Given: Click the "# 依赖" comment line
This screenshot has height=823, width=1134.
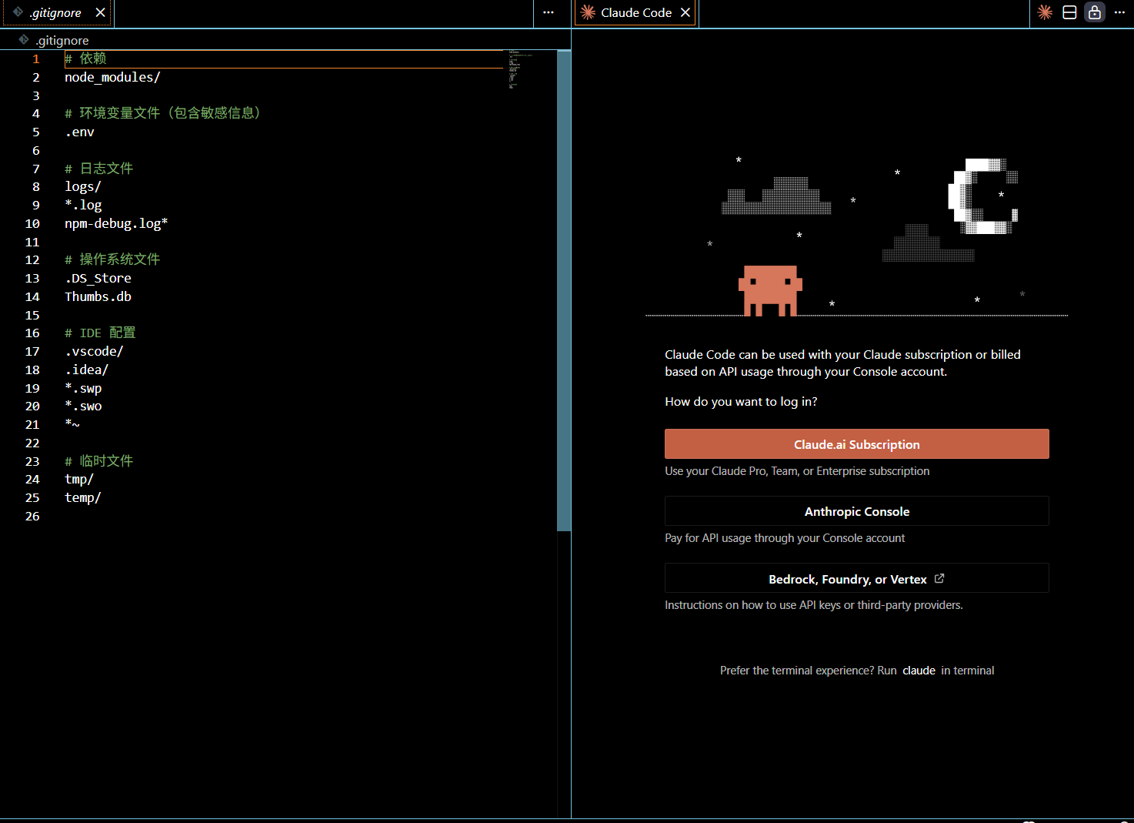Looking at the screenshot, I should pyautogui.click(x=85, y=59).
